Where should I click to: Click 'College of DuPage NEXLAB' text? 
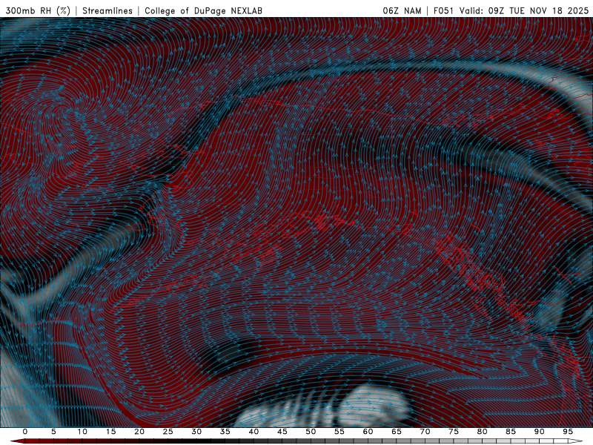pyautogui.click(x=203, y=11)
